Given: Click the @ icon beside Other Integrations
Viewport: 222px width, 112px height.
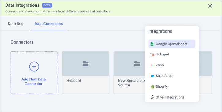Looking at the screenshot, I should 152,97.
